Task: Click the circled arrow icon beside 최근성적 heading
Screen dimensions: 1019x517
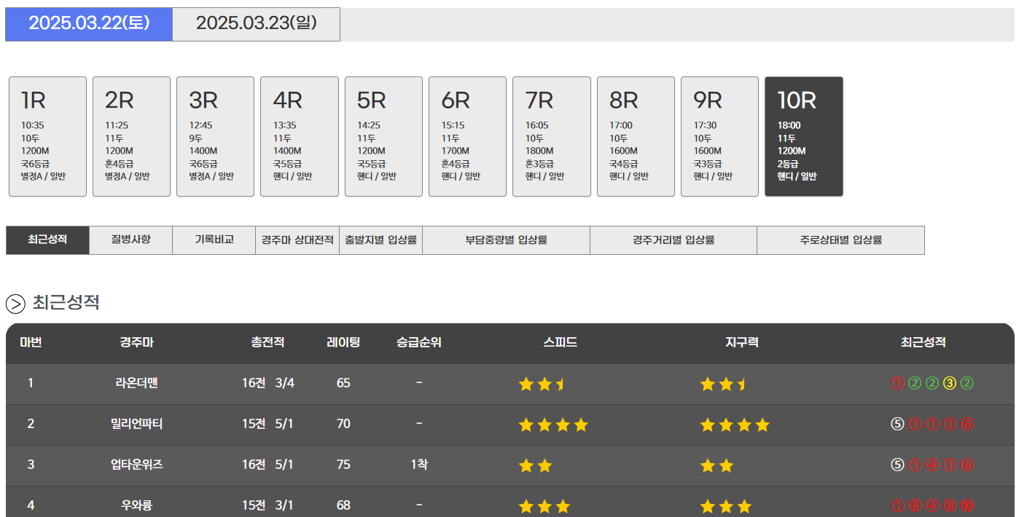Action: [x=15, y=303]
